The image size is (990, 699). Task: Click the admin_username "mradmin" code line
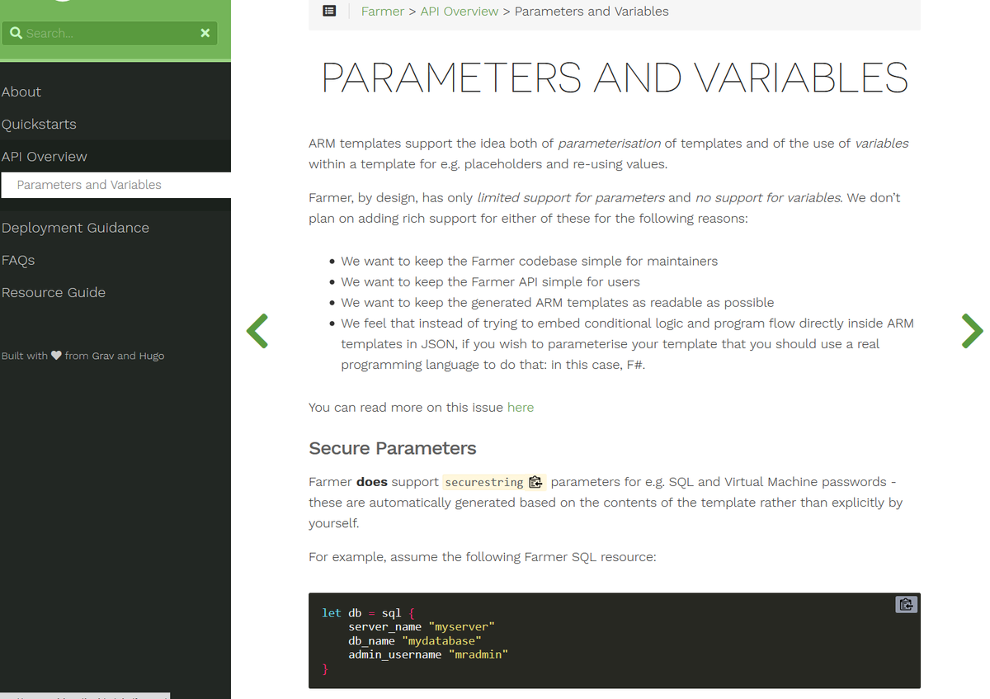pos(428,654)
